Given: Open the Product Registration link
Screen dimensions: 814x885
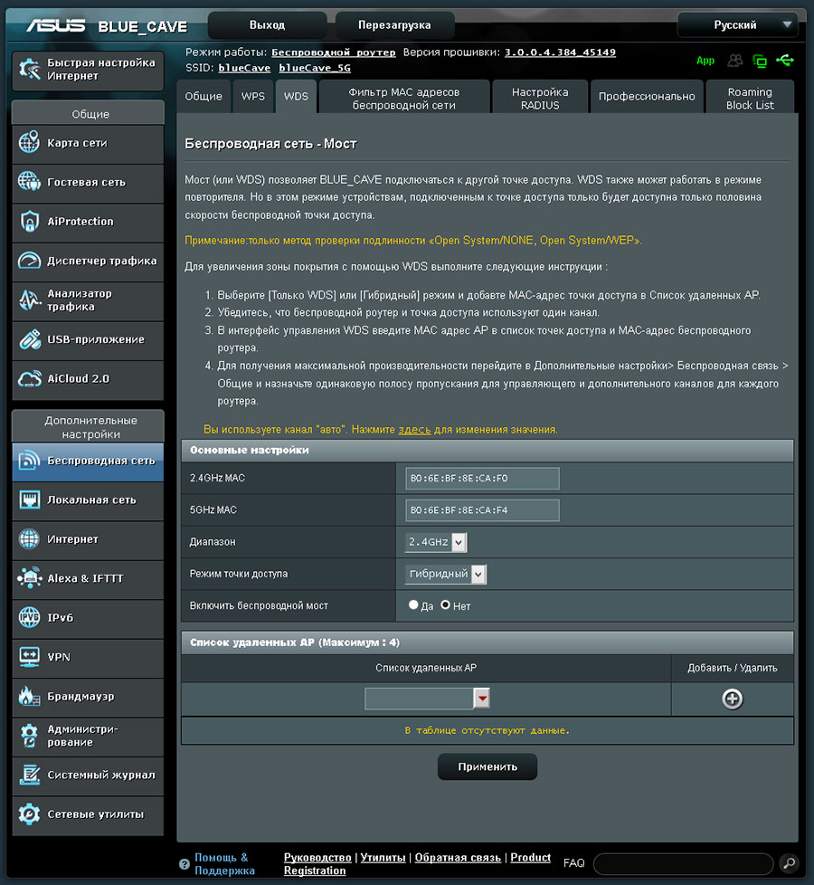Looking at the screenshot, I should coord(418,864).
